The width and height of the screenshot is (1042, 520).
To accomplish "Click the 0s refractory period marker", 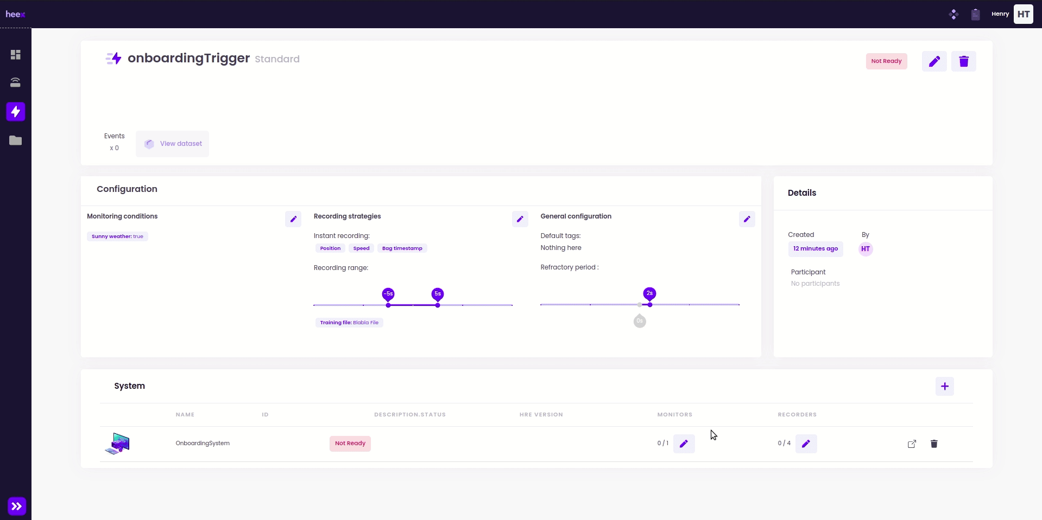I will [640, 320].
